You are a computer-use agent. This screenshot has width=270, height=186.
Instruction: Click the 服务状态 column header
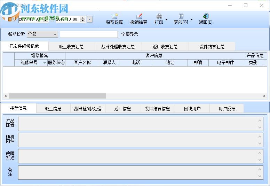(x=56, y=63)
